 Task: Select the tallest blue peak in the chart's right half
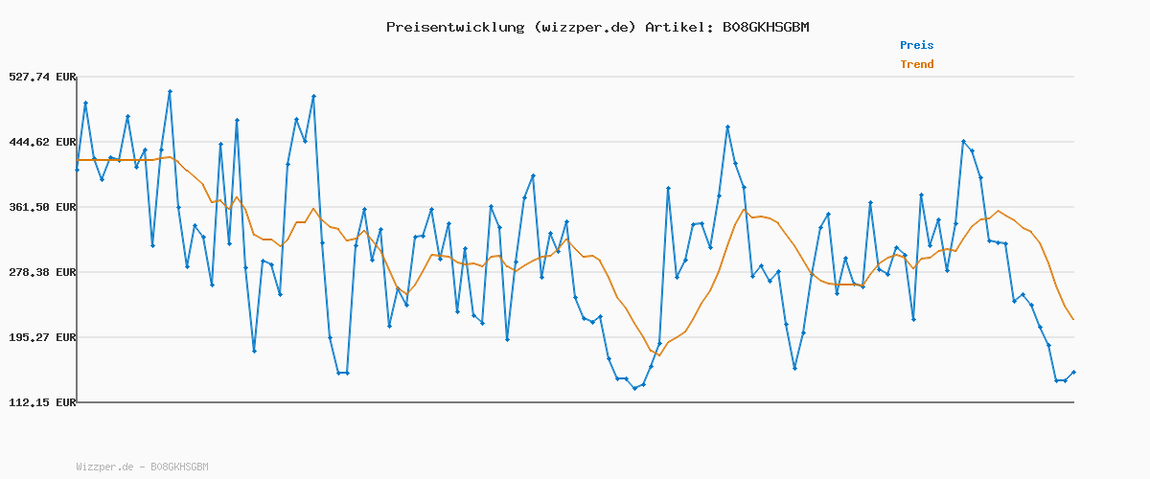click(727, 127)
